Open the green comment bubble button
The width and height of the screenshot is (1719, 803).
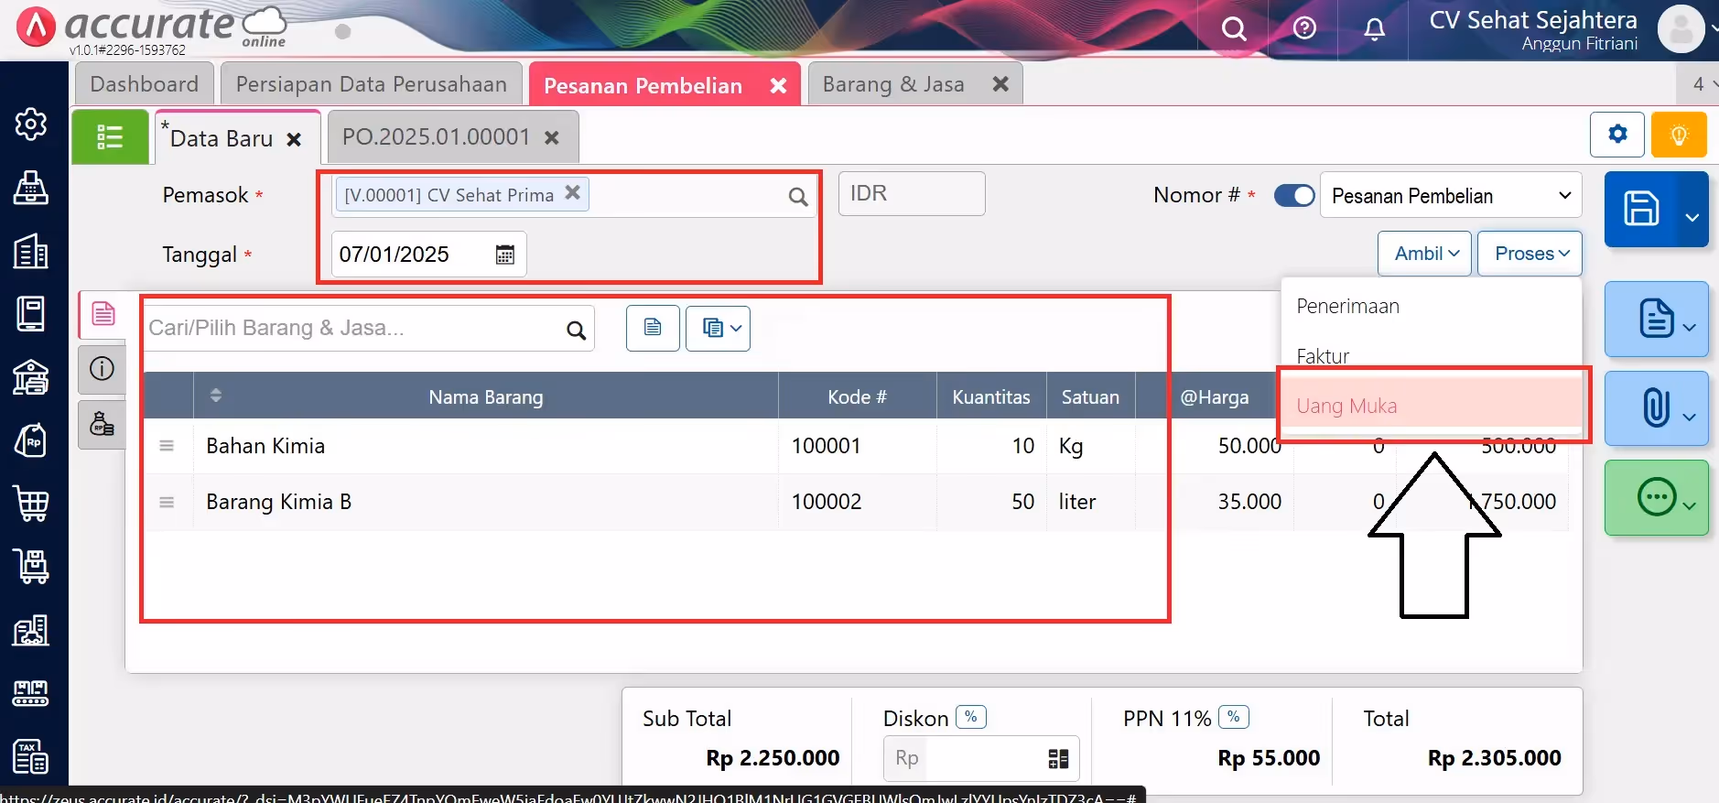(1657, 497)
